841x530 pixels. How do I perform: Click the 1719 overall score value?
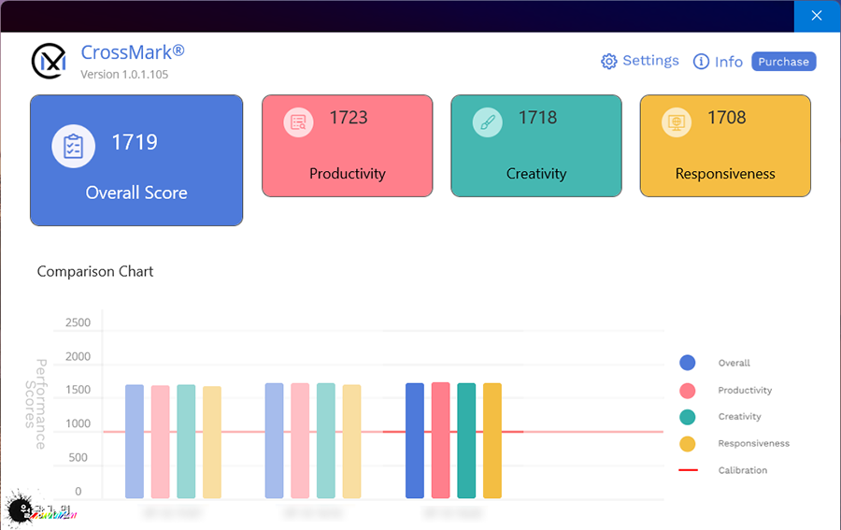click(134, 142)
